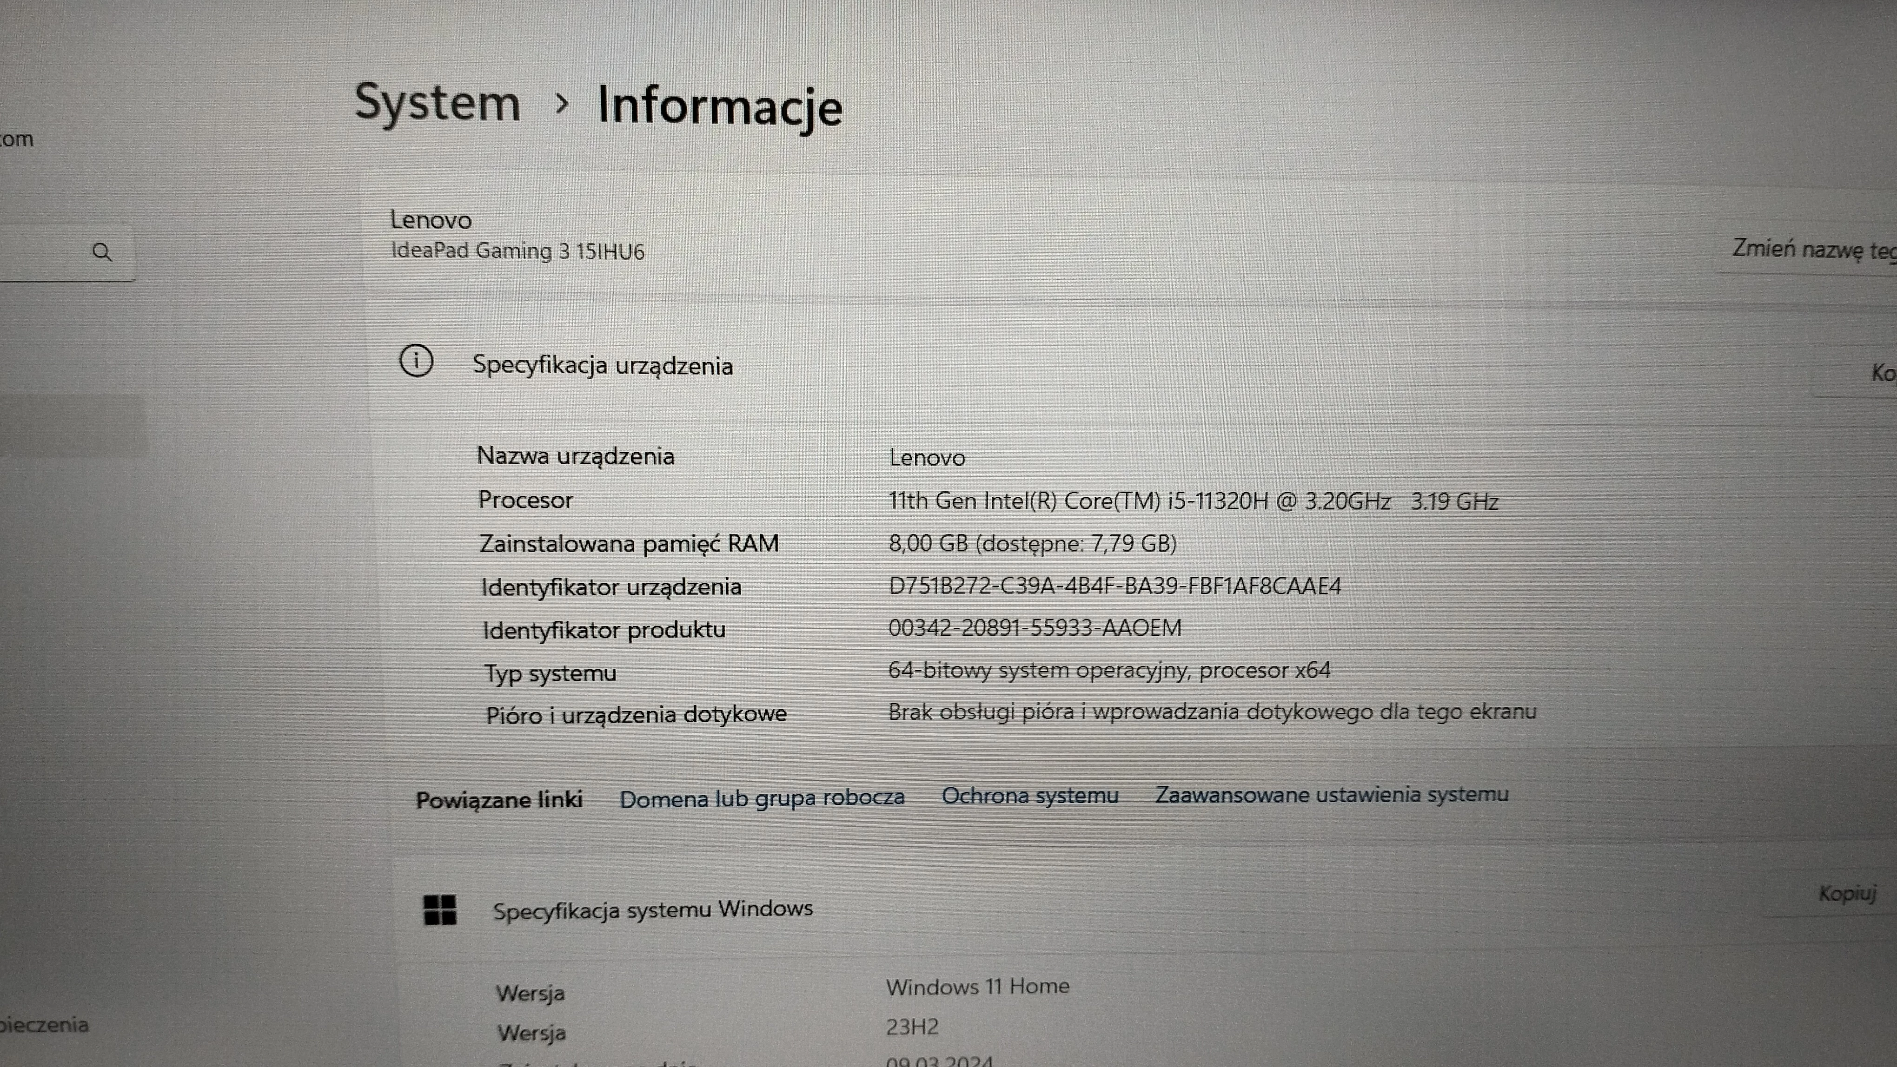Click the Windows logo icon beside Specyfikacja systemu

(x=440, y=909)
